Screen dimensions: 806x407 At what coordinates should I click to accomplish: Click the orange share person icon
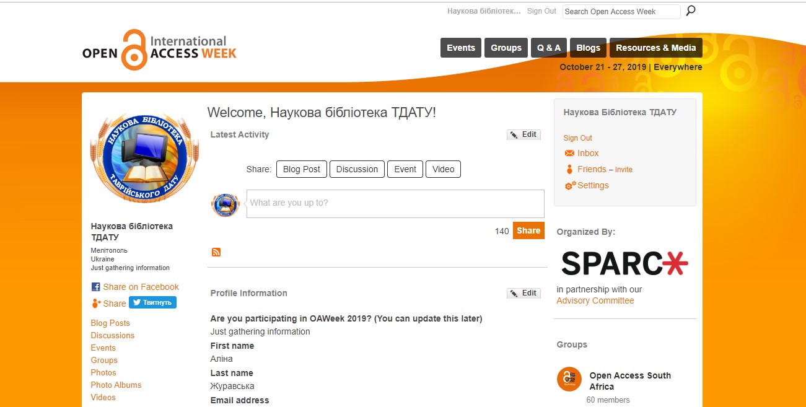tap(95, 304)
